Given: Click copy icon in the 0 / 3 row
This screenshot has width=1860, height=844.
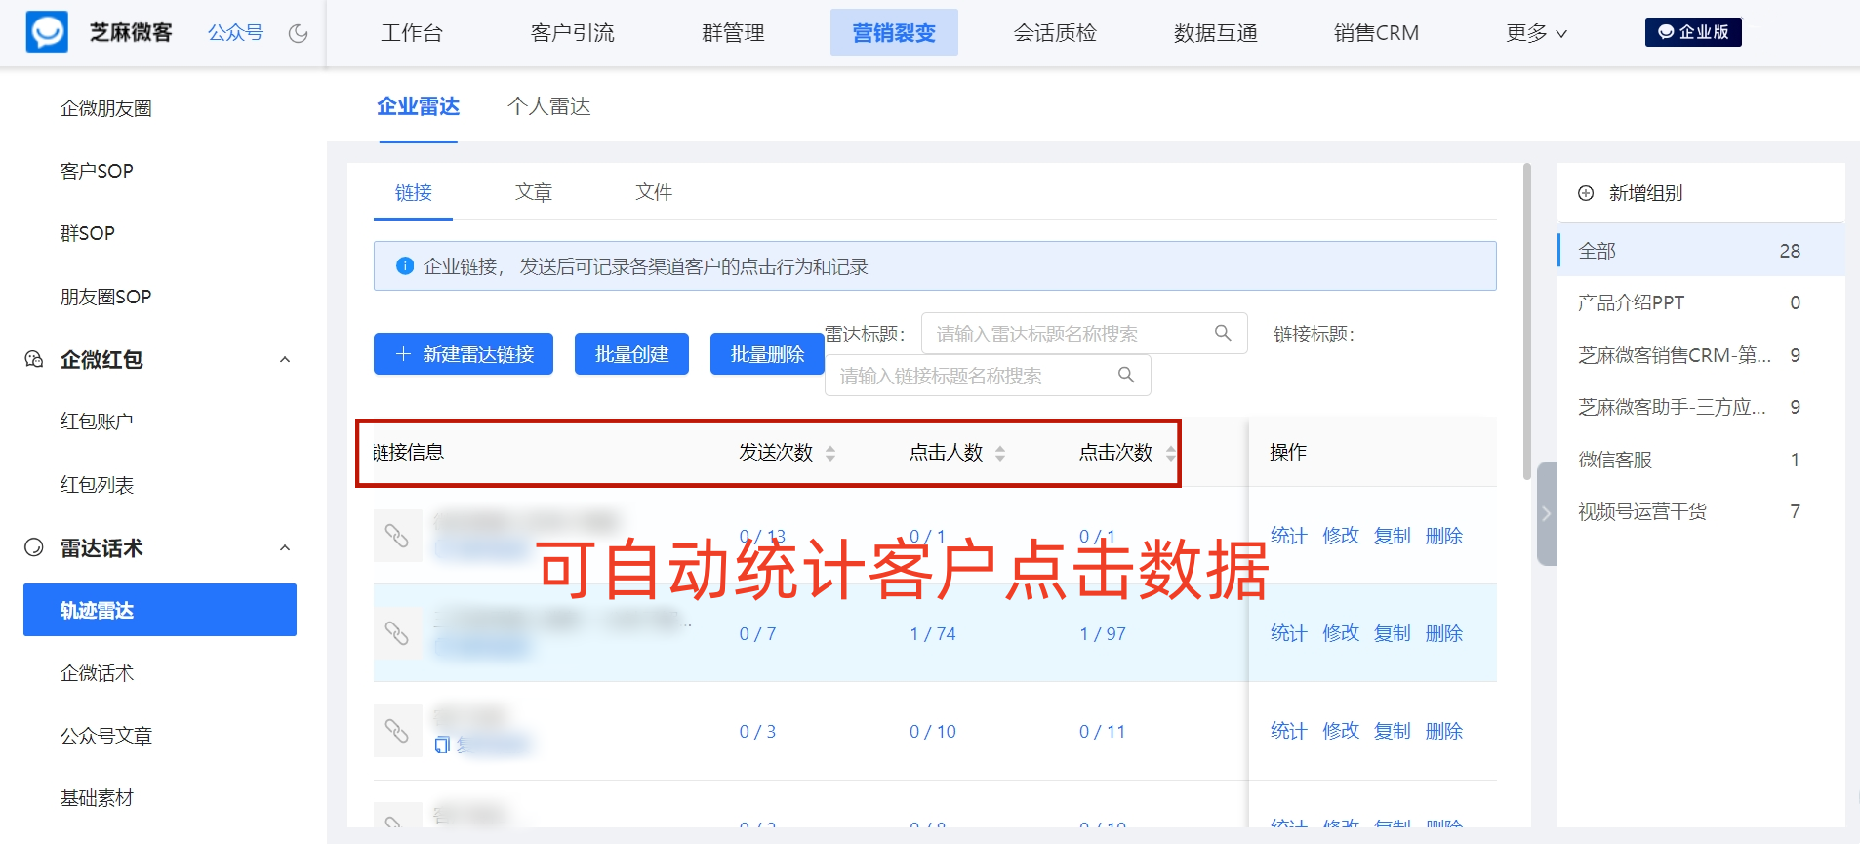Looking at the screenshot, I should click(x=442, y=745).
